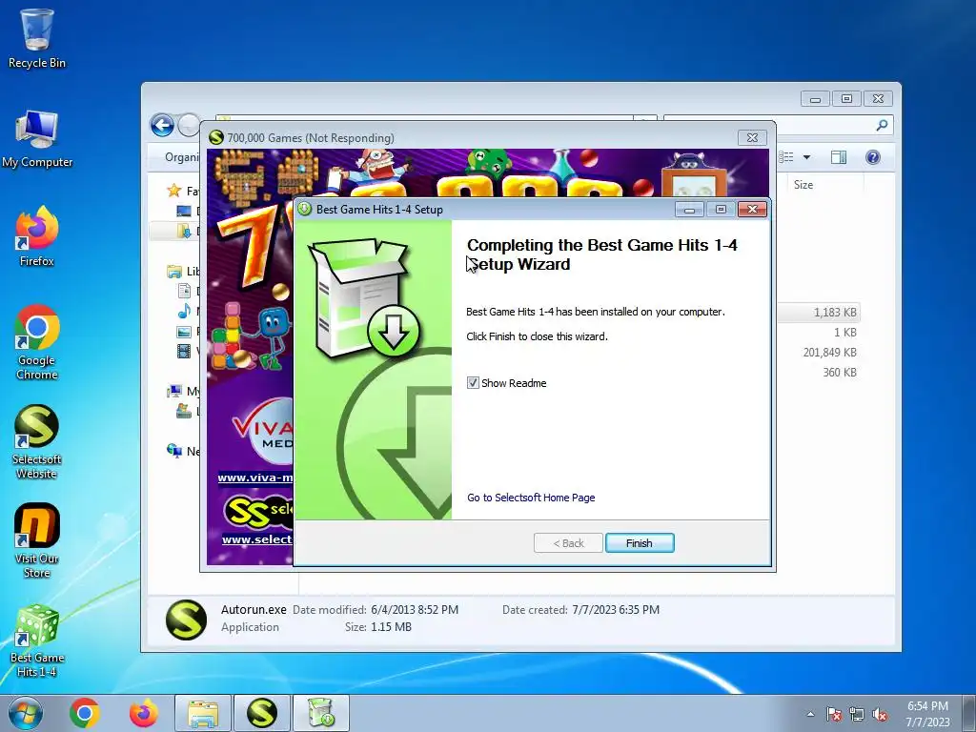
Task: Select the Libraries node in the Explorer sidebar
Action: [184, 272]
